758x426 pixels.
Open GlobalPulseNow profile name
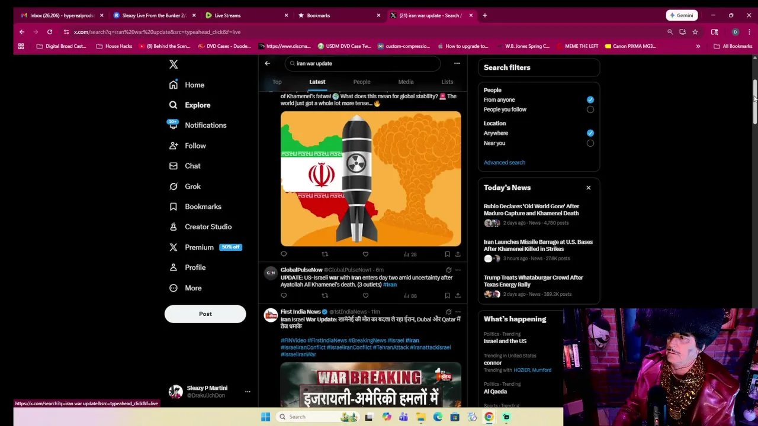[x=301, y=270]
